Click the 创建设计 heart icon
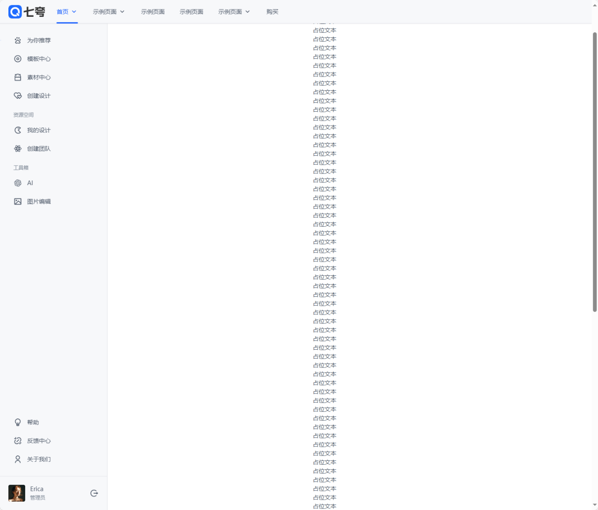The width and height of the screenshot is (598, 510). pos(18,96)
